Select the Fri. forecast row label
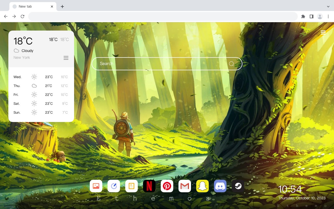This screenshot has height=209, width=334. click(16, 95)
